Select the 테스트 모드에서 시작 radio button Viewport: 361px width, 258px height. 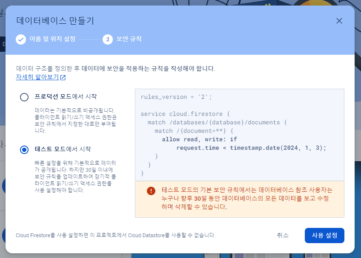24,150
